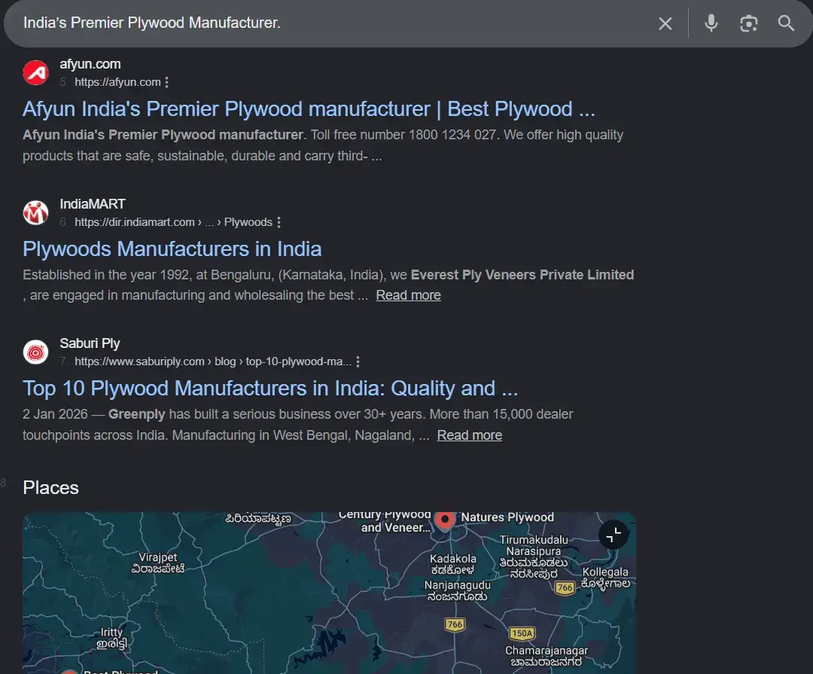Open search by image lens icon

click(x=749, y=23)
